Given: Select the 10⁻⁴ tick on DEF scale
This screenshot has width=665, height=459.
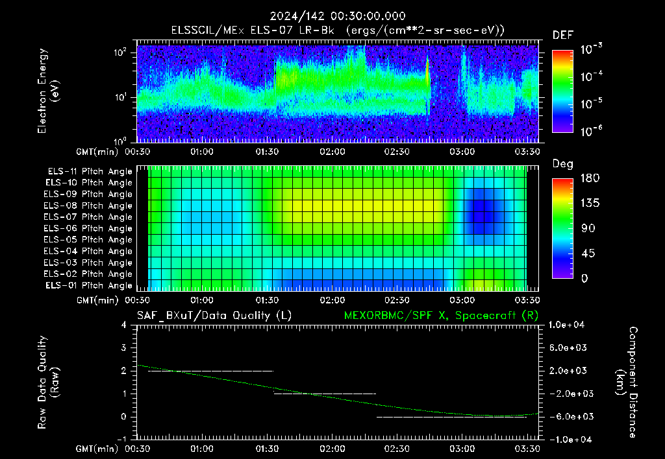Looking at the screenshot, I should pyautogui.click(x=591, y=76).
